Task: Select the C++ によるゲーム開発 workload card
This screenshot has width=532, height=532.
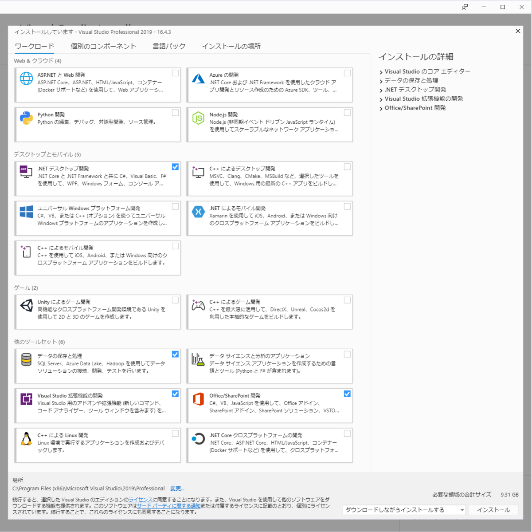Action: coord(270,312)
